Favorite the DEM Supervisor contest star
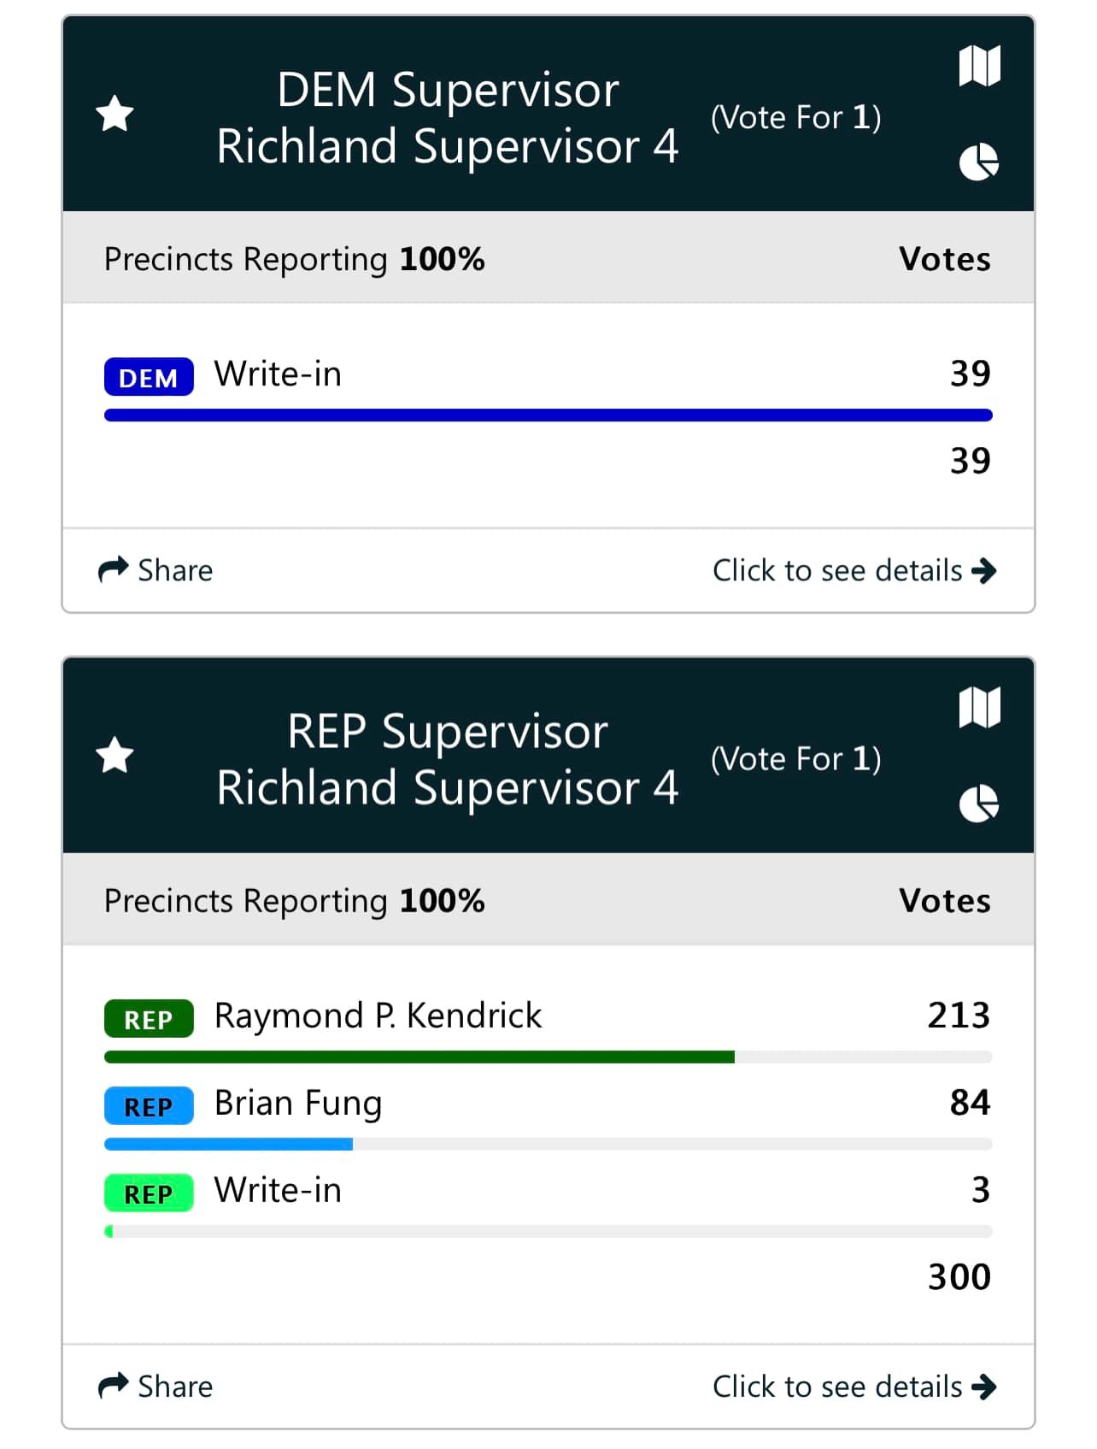Viewport: 1097px width, 1449px height. pos(114,114)
